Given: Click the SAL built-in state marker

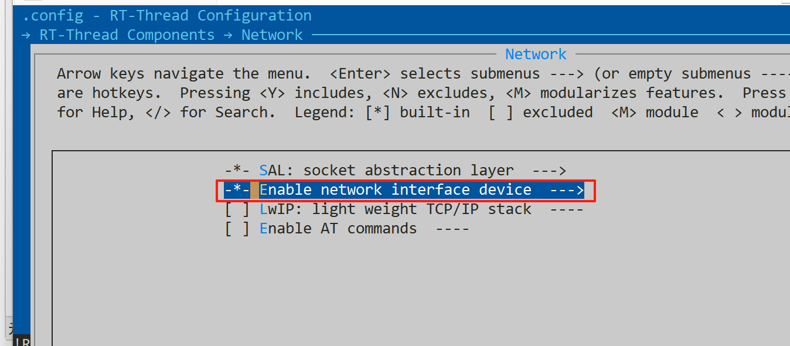Looking at the screenshot, I should click(237, 171).
